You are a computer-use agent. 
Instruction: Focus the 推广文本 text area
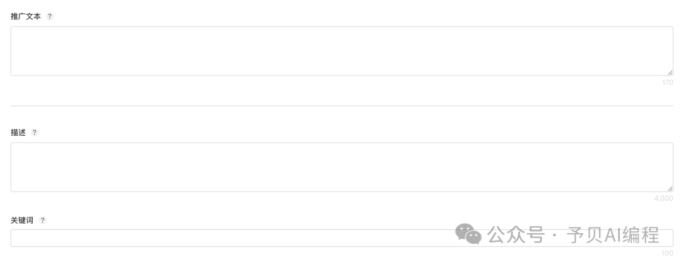(341, 51)
